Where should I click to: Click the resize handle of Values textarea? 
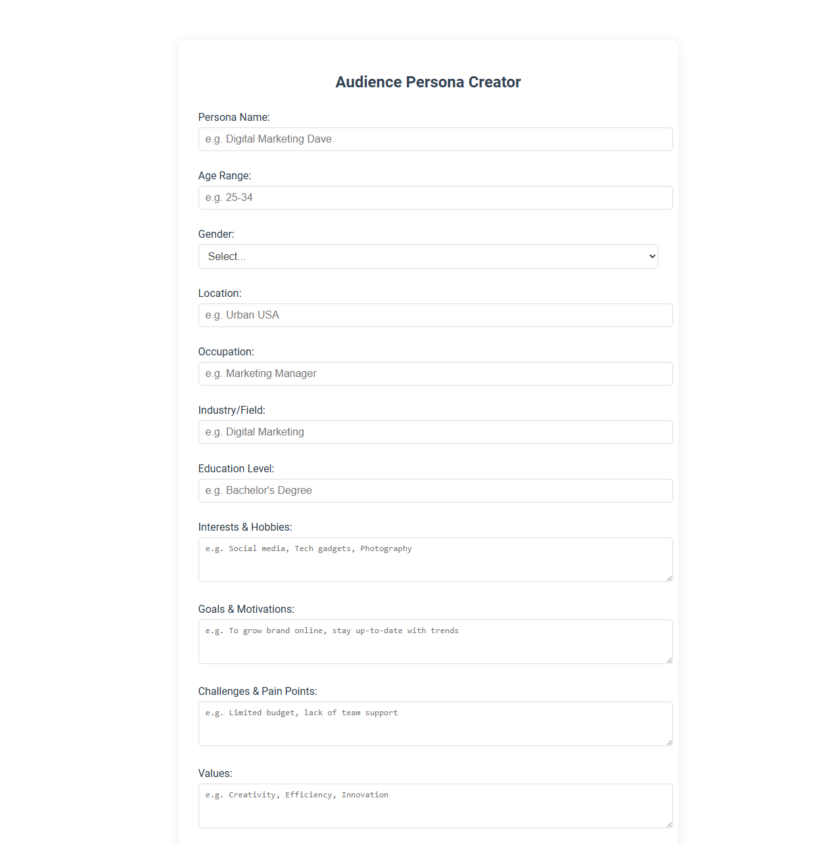[x=669, y=826]
